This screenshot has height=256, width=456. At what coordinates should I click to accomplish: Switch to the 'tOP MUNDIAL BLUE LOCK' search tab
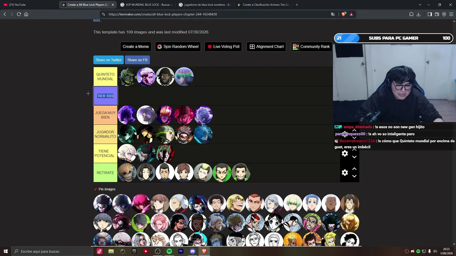point(146,5)
